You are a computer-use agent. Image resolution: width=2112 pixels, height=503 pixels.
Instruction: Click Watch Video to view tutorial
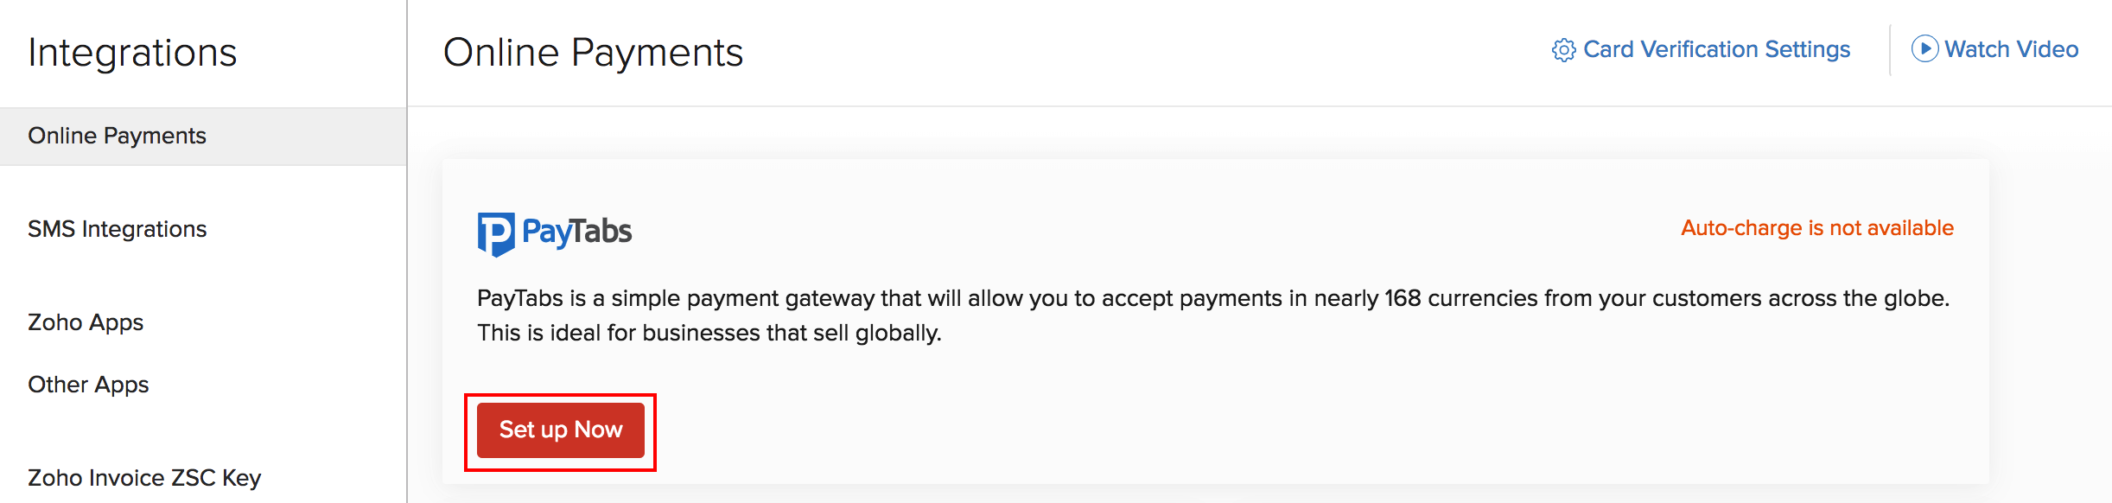pos(2011,49)
